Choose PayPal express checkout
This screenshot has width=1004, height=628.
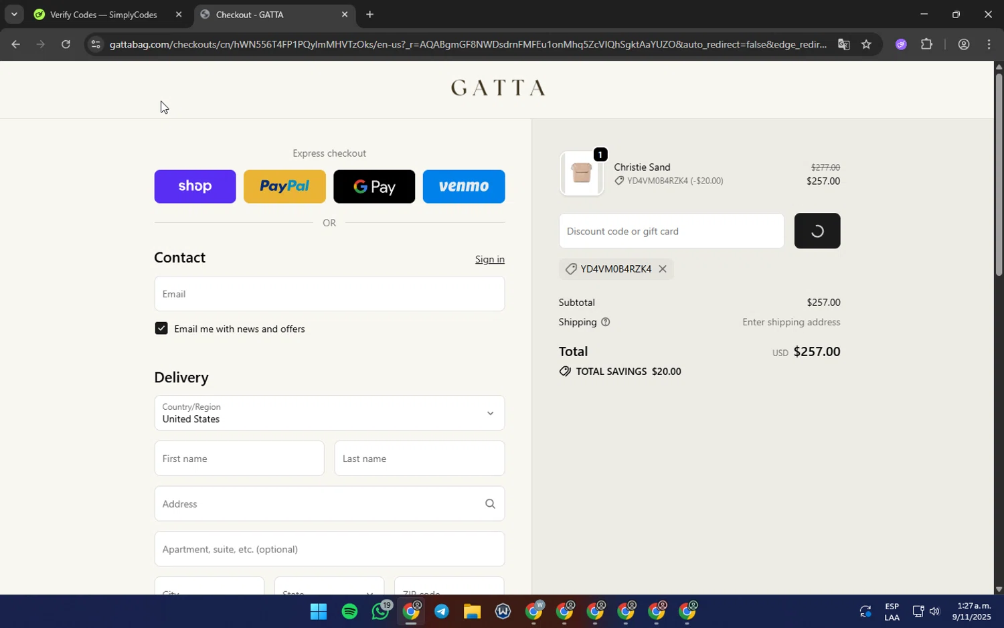[x=284, y=187]
